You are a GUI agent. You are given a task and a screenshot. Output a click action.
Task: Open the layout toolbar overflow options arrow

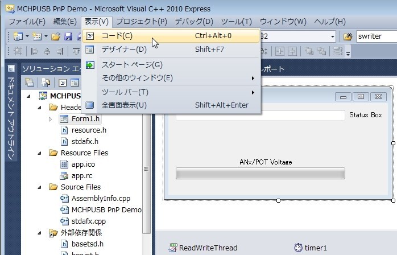click(348, 54)
